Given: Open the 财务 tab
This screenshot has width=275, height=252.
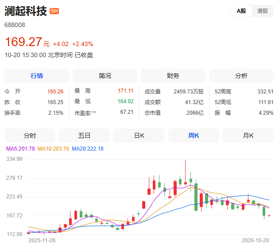Looking at the screenshot, I should (x=173, y=76).
